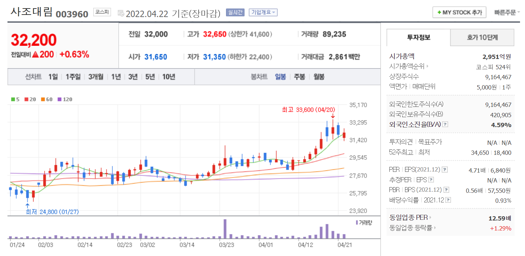Click the purple 120-day average legend swatch

59,99
